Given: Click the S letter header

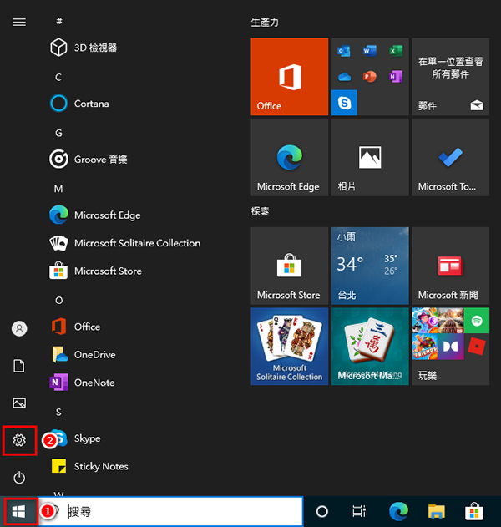Looking at the screenshot, I should pyautogui.click(x=58, y=412).
